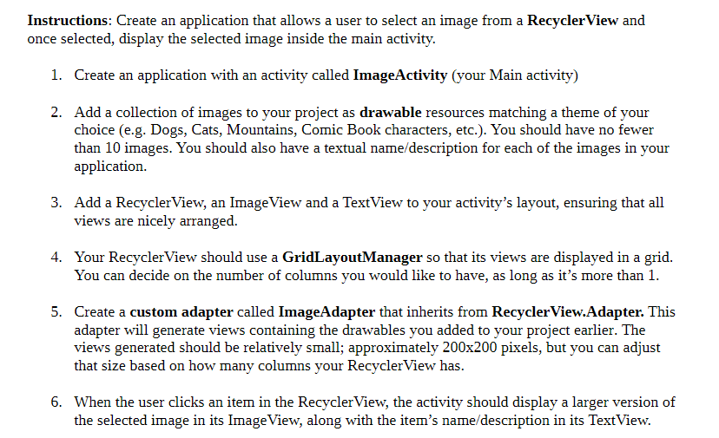Screen dimensions: 719x438
Task: Click the phrase "Comic Book characters, etc.)"
Action: pyautogui.click(x=393, y=130)
